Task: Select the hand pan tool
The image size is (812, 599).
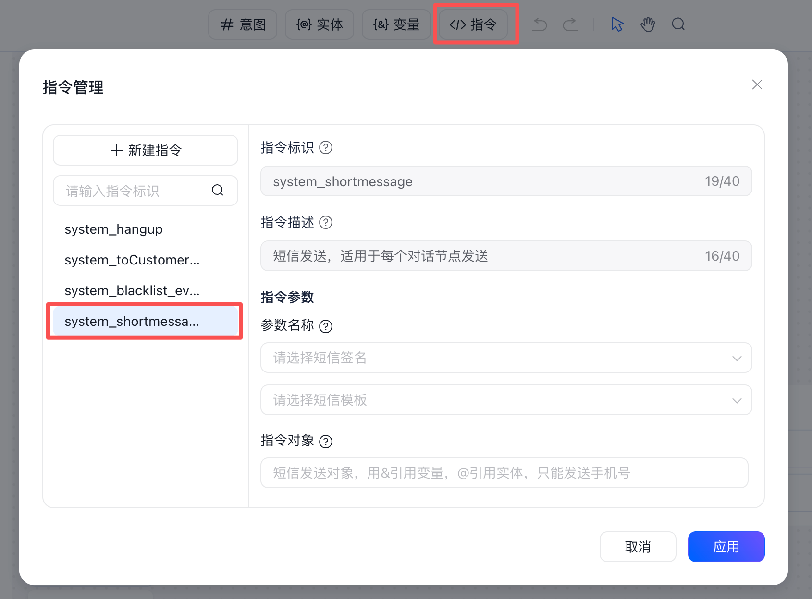Action: pyautogui.click(x=648, y=24)
